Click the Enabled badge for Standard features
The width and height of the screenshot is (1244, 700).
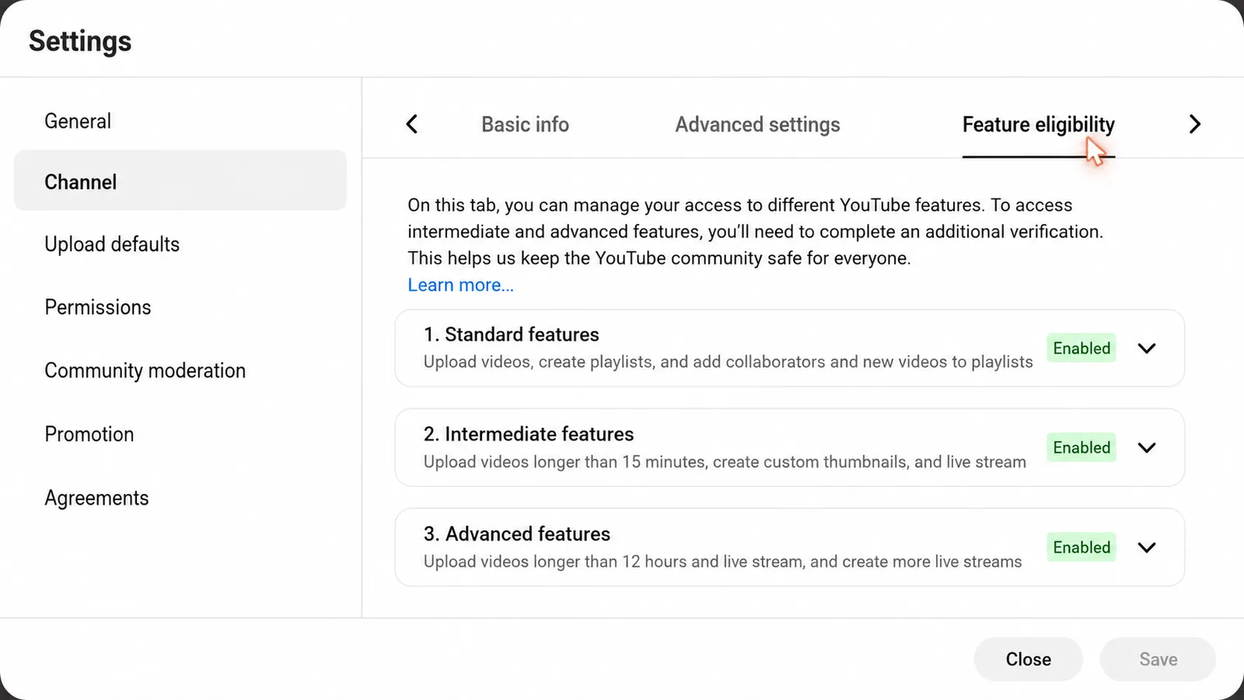coord(1082,348)
